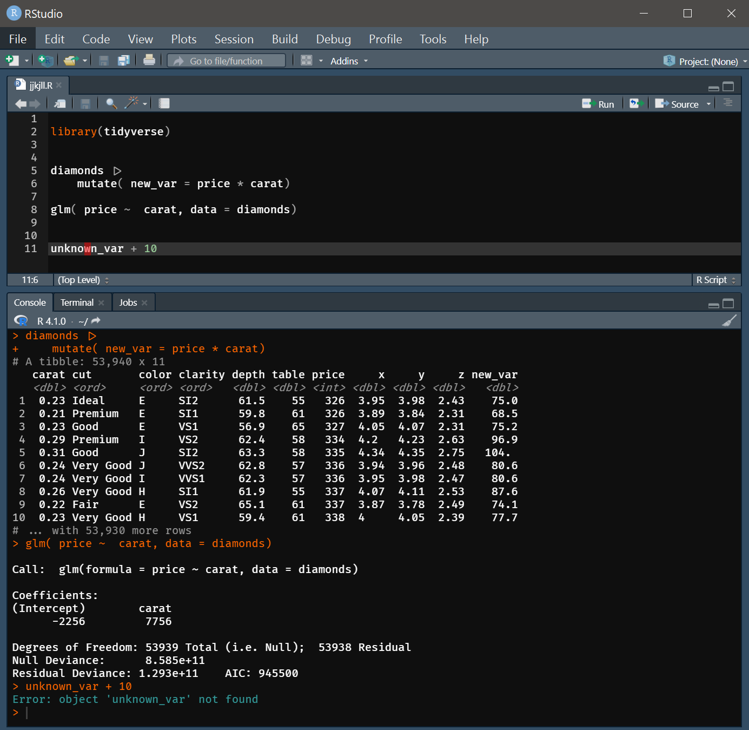This screenshot has height=730, width=749.
Task: Open a new R script with the new file icon
Action: coord(11,60)
